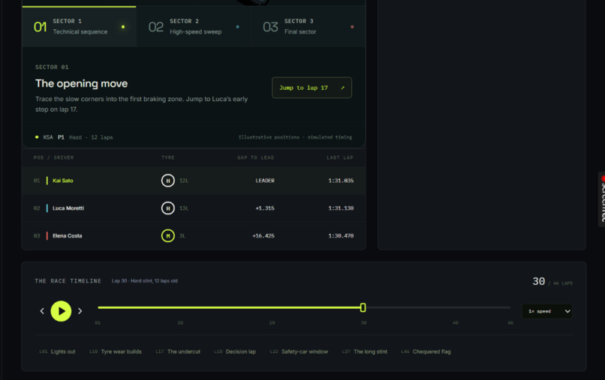Viewport: 605px width, 380px height.
Task: Click the Screenrec recording tab at right edge
Action: point(601,199)
